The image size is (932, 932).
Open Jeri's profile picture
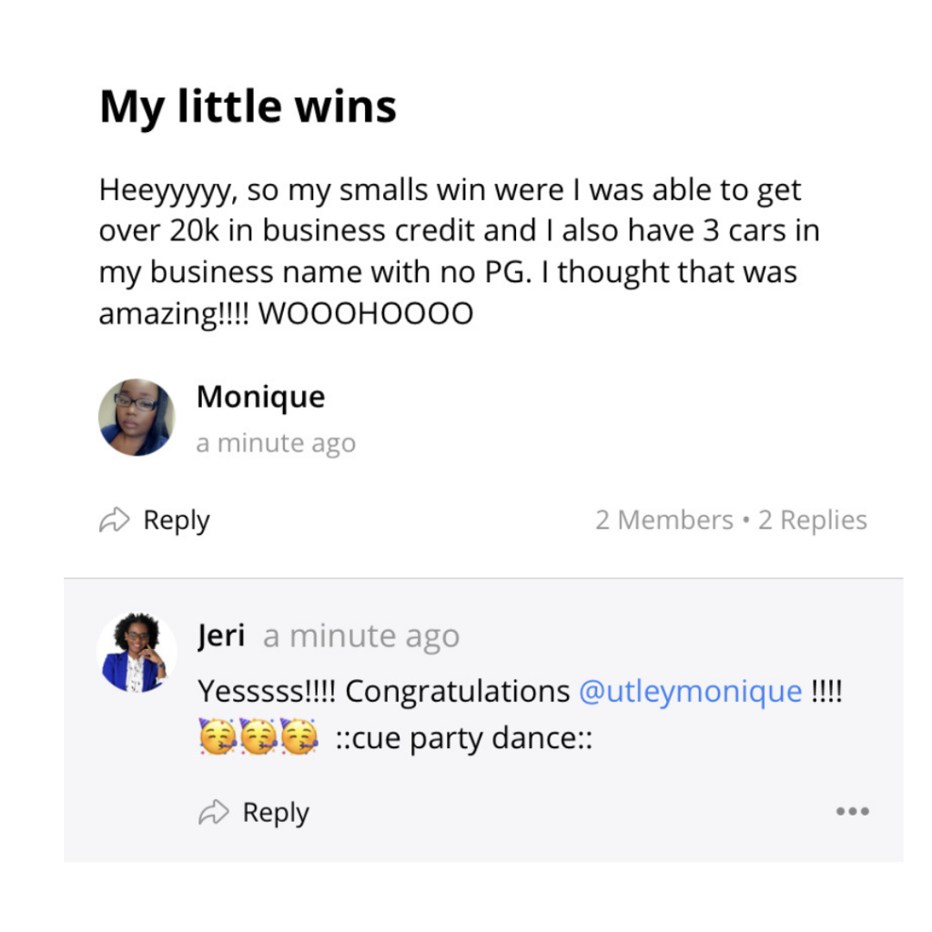pyautogui.click(x=137, y=652)
